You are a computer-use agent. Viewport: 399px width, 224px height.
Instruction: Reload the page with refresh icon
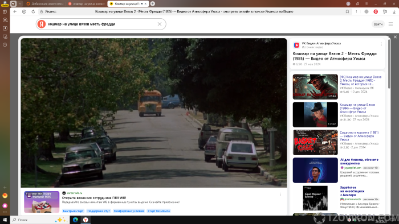click(x=33, y=12)
